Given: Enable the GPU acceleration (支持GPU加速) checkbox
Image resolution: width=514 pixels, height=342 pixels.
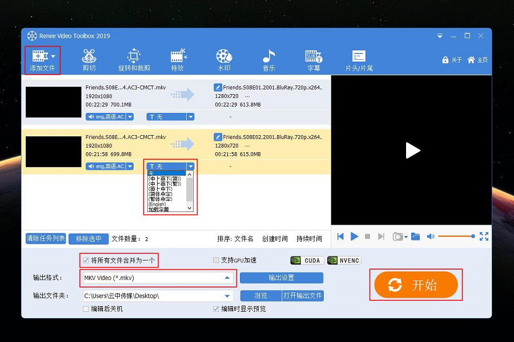Looking at the screenshot, I should coord(216,260).
